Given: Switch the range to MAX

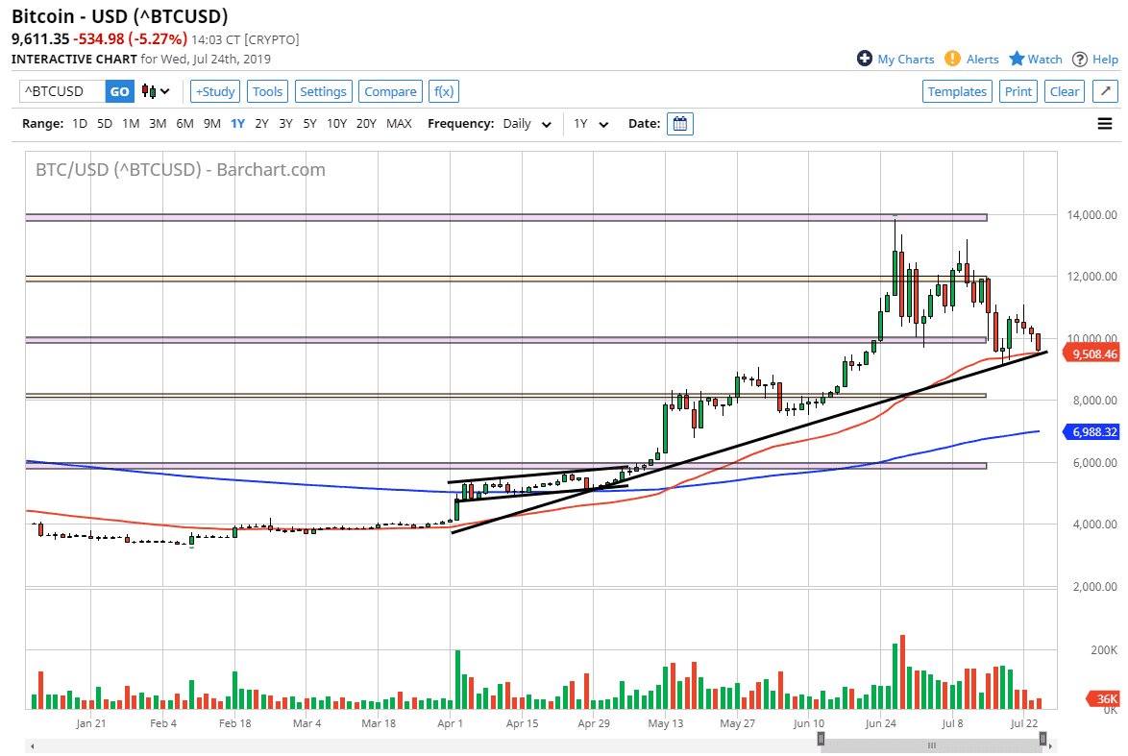Looking at the screenshot, I should click(399, 124).
